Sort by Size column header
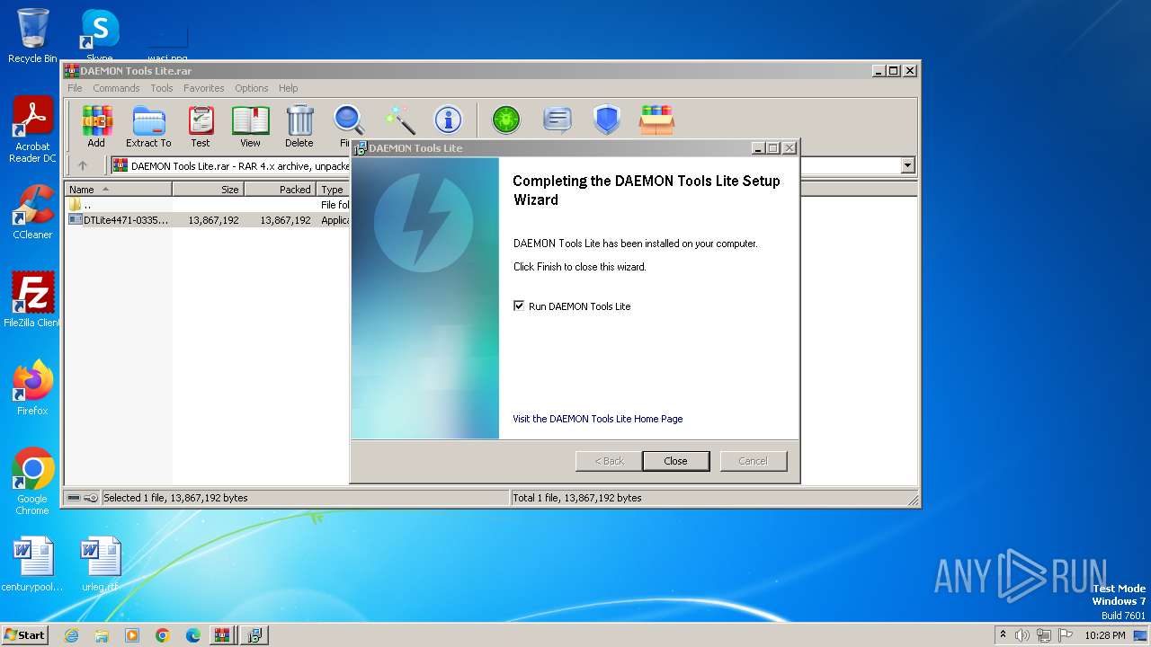 tap(208, 190)
